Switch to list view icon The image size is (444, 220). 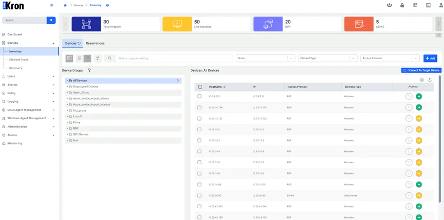87,58
